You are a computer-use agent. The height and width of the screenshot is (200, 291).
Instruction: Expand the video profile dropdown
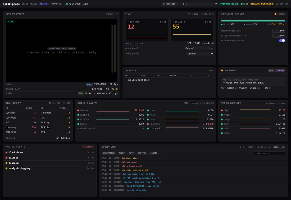click(200, 54)
